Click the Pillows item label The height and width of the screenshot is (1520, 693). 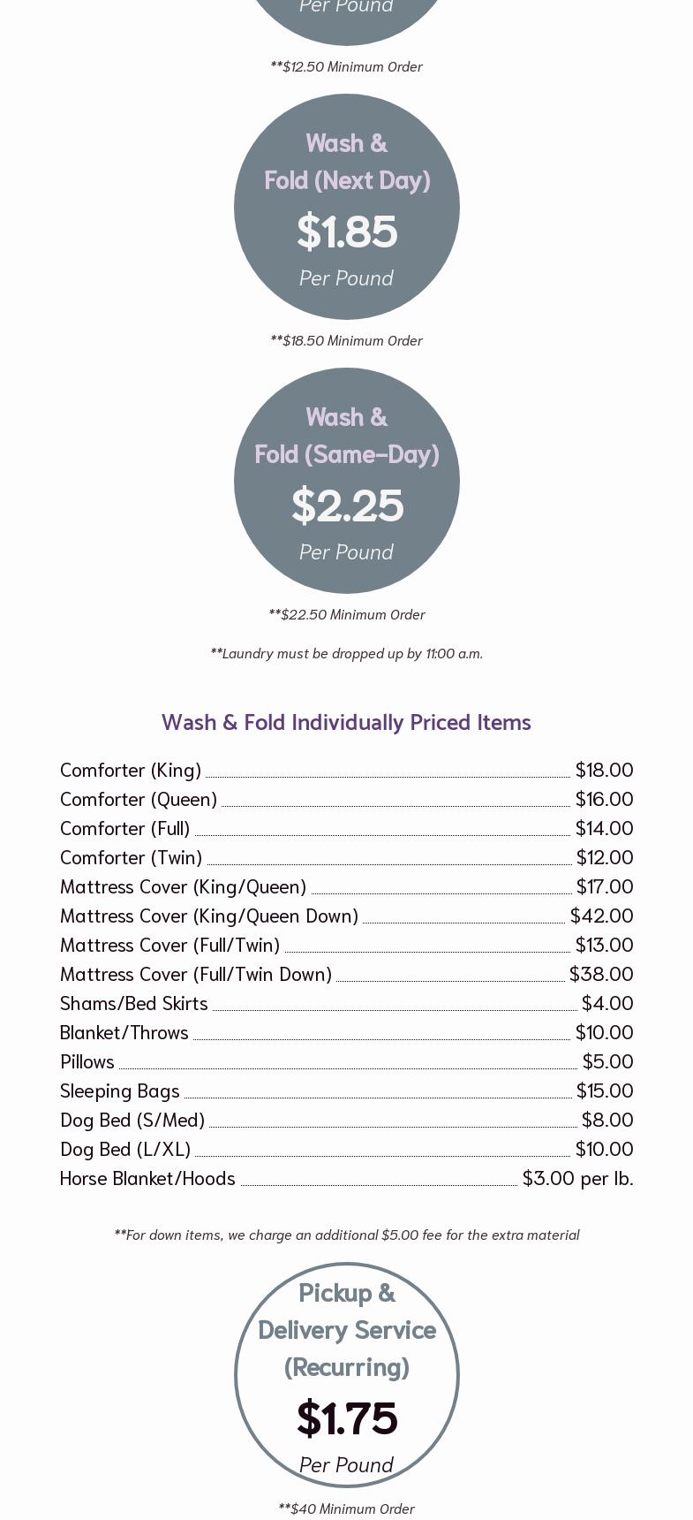click(87, 1061)
